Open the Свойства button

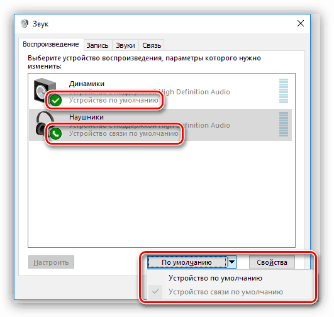click(272, 262)
